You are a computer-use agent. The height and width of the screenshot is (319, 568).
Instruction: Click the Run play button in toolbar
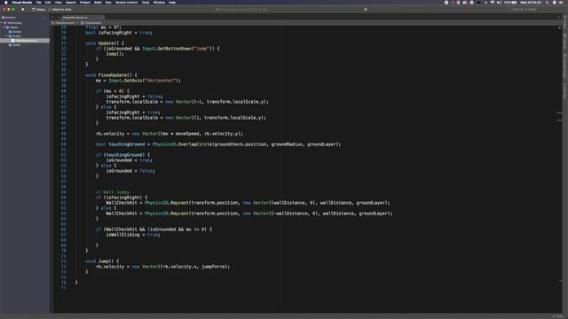23,10
